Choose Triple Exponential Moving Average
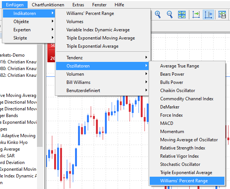The height and width of the screenshot is (189, 230). click(102, 38)
